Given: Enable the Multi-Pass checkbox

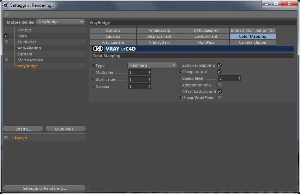Looking at the screenshot, I should coord(6,42).
